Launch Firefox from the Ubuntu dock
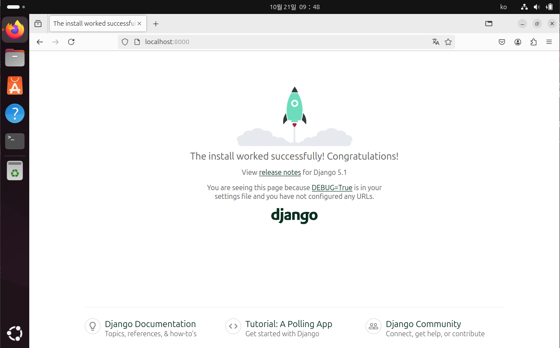 [15, 30]
